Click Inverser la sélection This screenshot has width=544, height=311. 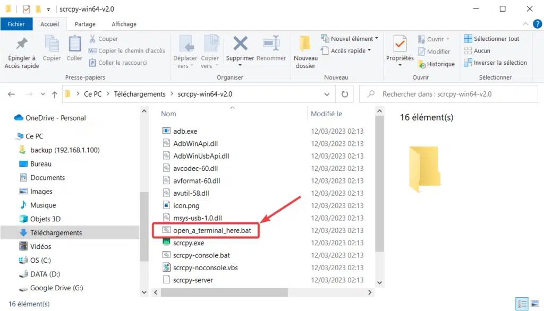(496, 63)
